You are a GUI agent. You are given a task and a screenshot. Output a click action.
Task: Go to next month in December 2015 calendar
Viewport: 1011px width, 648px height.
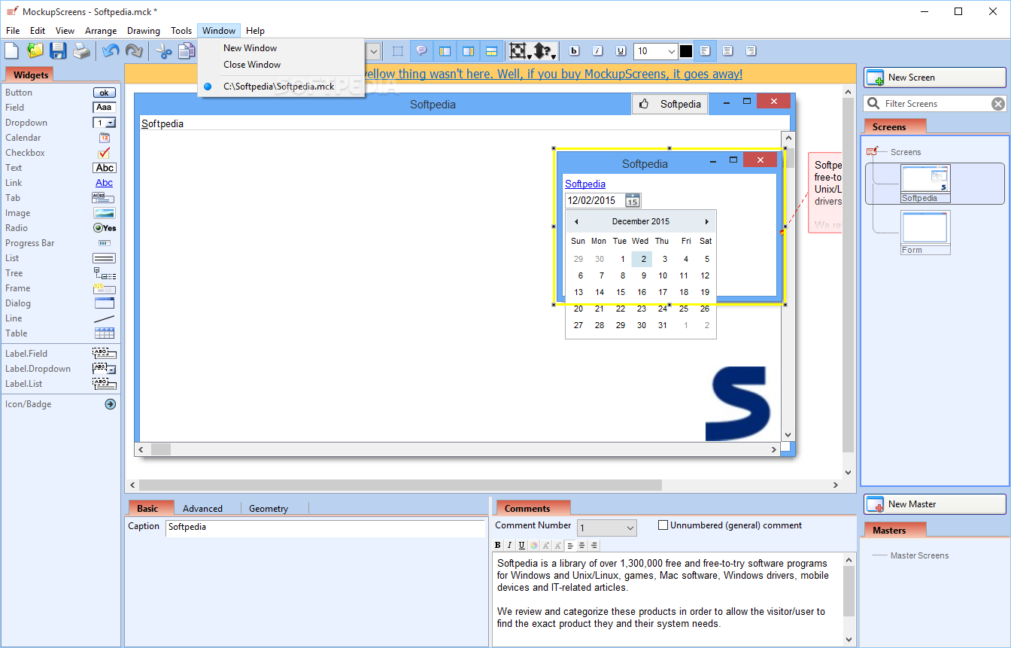[706, 222]
